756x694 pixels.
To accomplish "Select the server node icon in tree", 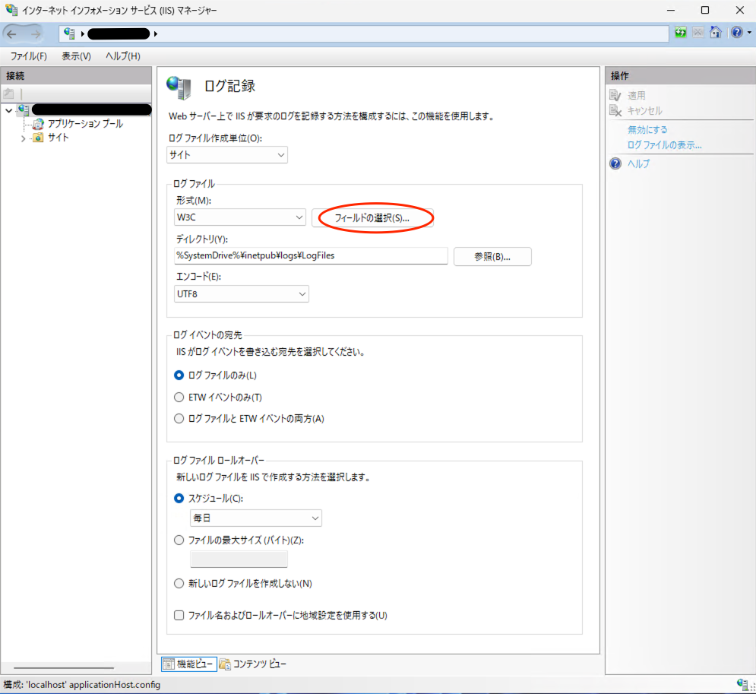I will 24,110.
